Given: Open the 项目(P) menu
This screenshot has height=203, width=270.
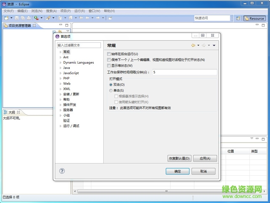Looking at the screenshot, I should tap(65, 11).
